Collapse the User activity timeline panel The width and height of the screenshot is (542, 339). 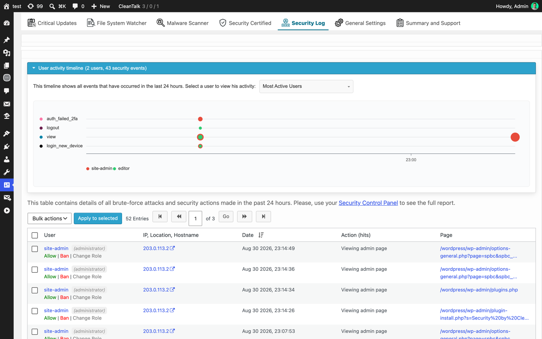click(281, 68)
